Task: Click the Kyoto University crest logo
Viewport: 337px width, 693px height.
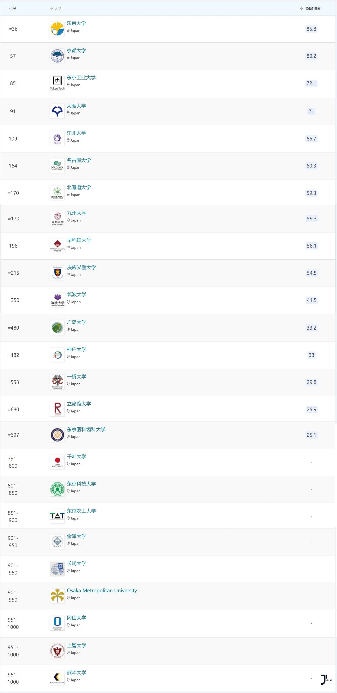Action: coord(57,56)
